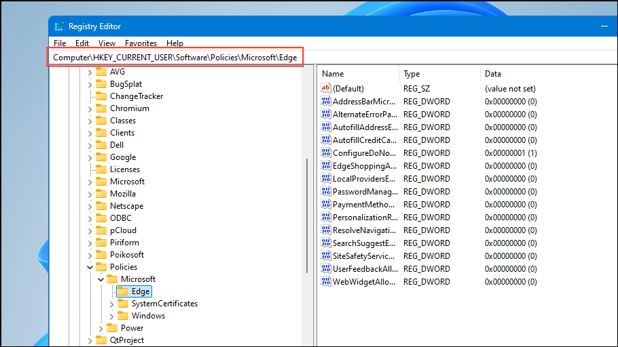Open the Edit menu

pos(82,43)
